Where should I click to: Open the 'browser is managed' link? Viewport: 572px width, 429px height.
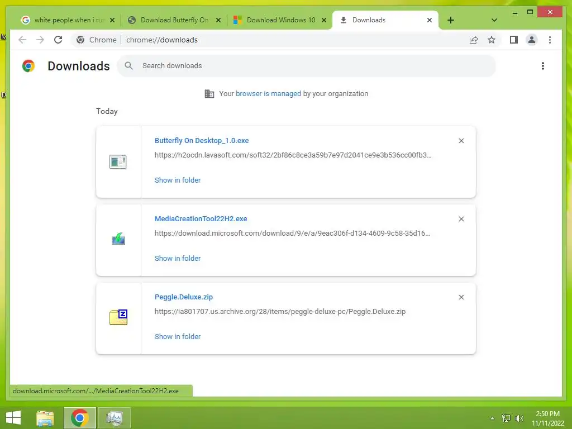(x=268, y=93)
